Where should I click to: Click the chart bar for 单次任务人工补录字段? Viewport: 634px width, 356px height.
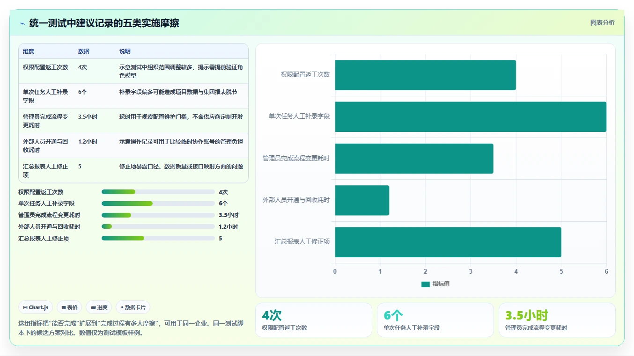coord(471,116)
